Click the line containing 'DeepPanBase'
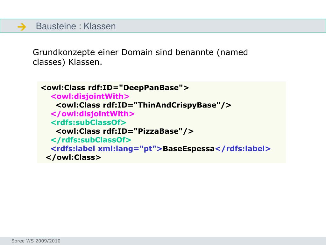Image resolution: width=326 pixels, height=245 pixels. 115,88
